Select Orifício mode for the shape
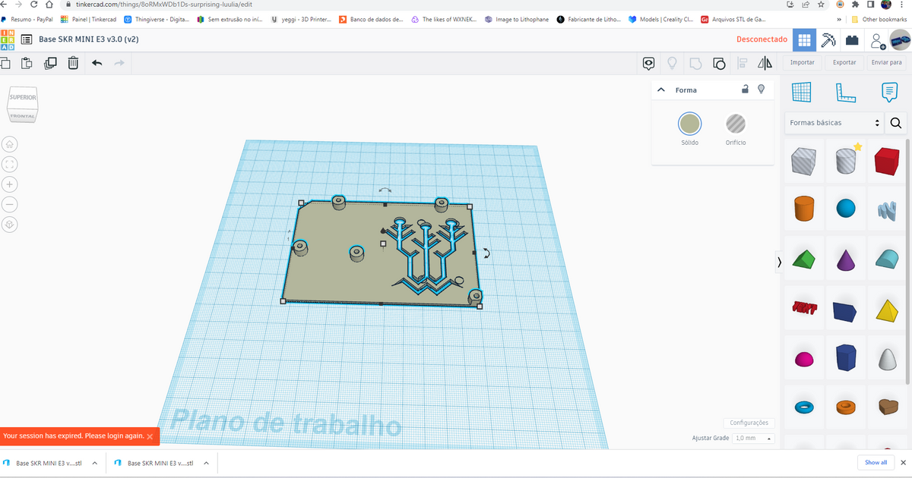This screenshot has height=478, width=912. pyautogui.click(x=735, y=124)
